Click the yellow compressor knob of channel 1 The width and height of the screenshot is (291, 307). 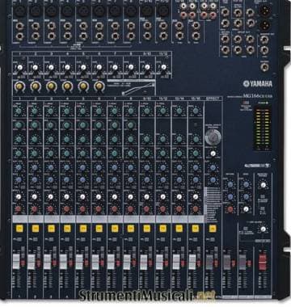(19, 86)
